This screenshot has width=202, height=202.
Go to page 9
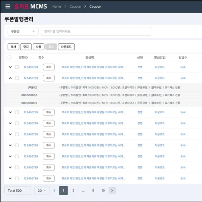pos(93,191)
